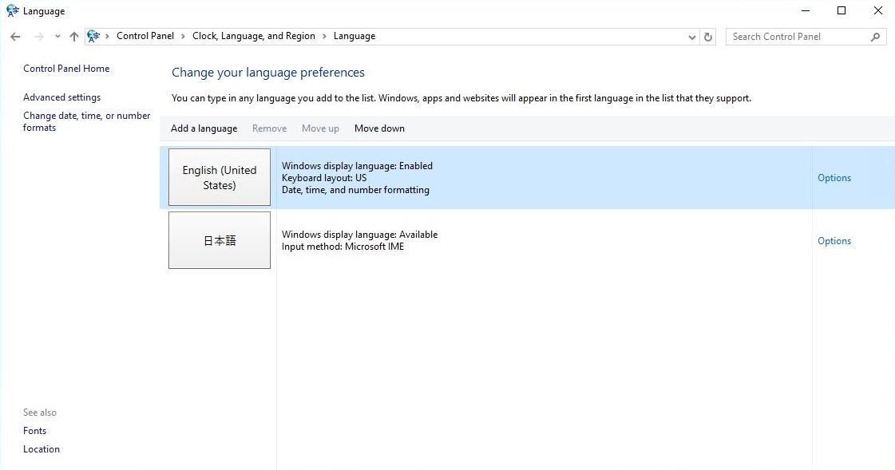Expand the address bar history dropdown
The width and height of the screenshot is (895, 470).
tap(691, 37)
